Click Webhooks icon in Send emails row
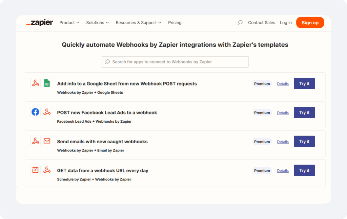347x219 pixels. [35, 141]
